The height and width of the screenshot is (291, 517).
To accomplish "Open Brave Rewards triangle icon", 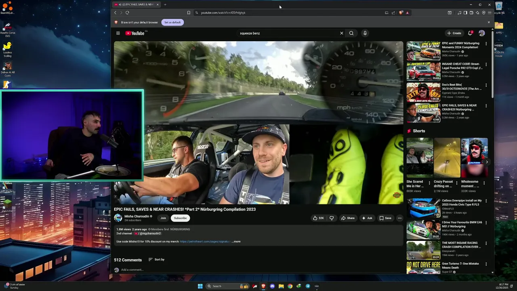I will [x=407, y=13].
